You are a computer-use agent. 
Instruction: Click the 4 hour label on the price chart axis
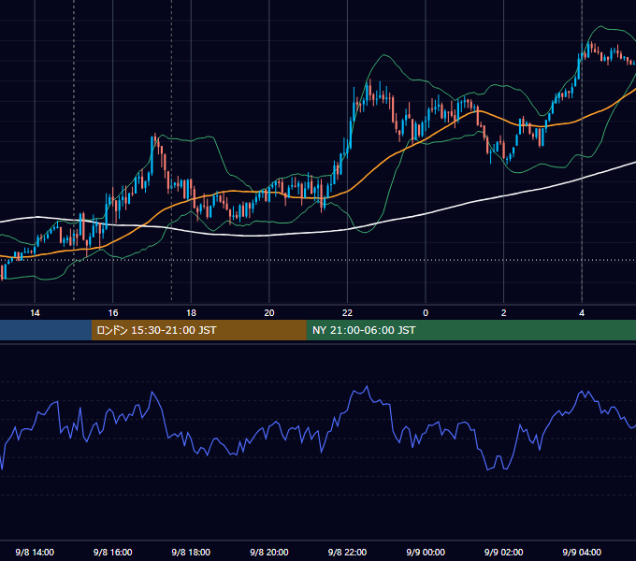(x=582, y=313)
